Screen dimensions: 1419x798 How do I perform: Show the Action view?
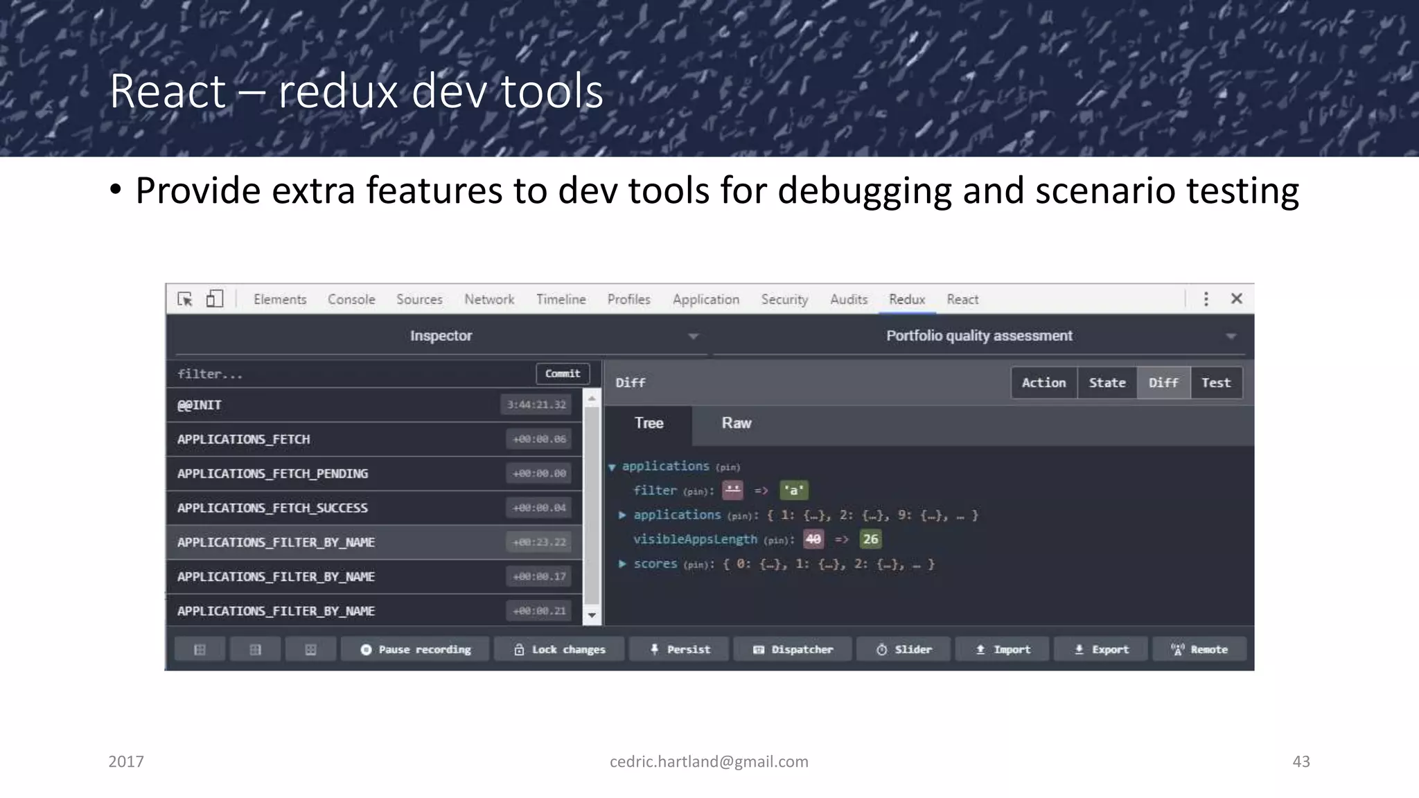tap(1043, 382)
